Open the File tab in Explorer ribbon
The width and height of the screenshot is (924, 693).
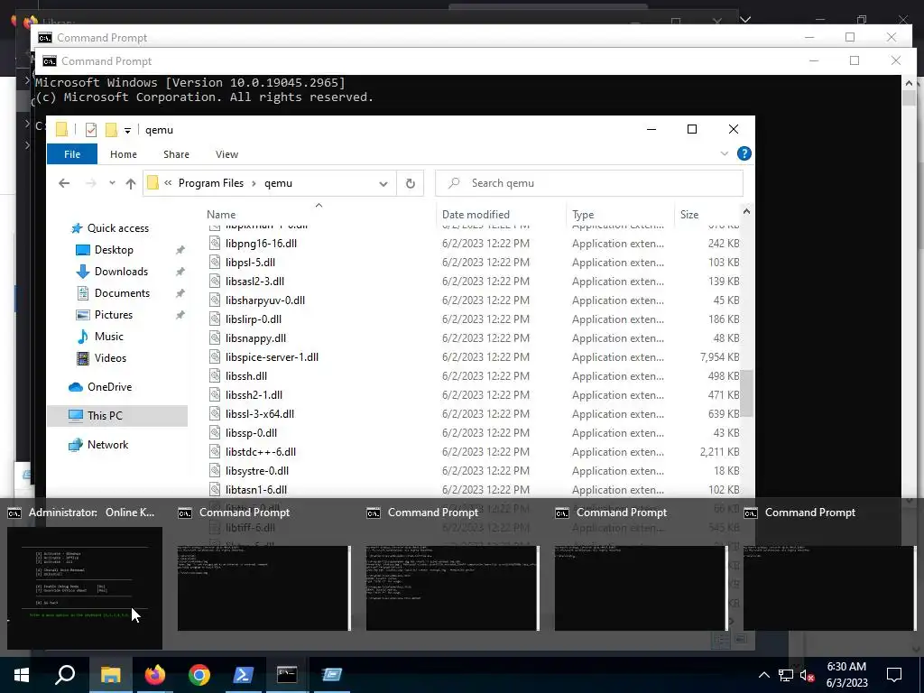coord(72,154)
